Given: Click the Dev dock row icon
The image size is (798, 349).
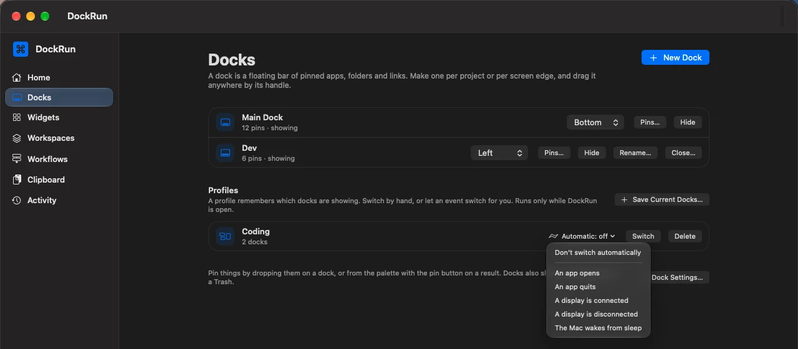Looking at the screenshot, I should click(x=225, y=153).
